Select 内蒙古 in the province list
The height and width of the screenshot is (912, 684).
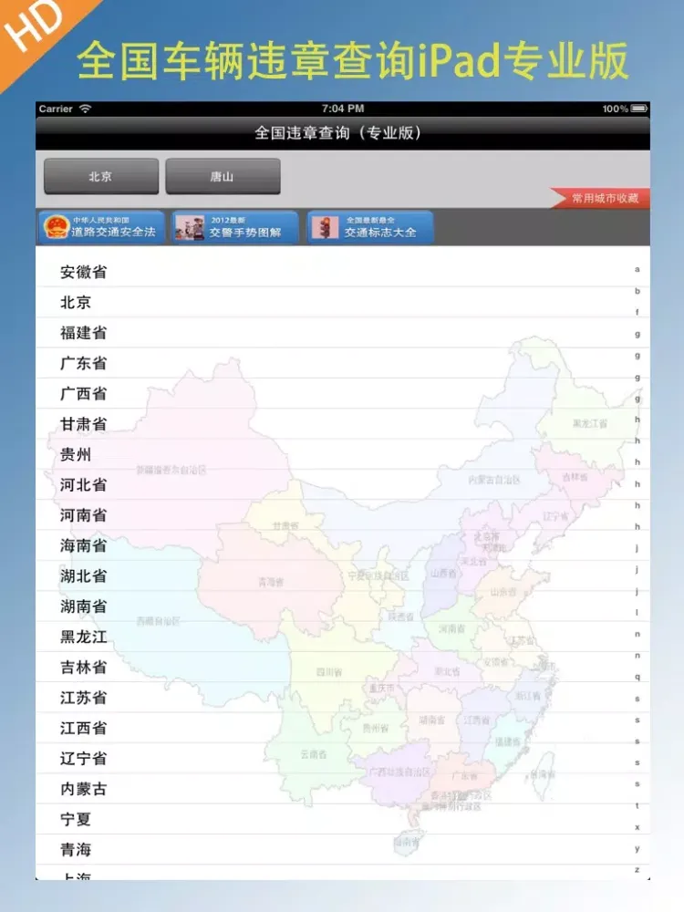point(343,789)
